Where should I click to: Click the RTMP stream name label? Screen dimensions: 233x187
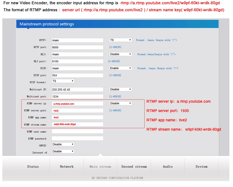[35, 125]
